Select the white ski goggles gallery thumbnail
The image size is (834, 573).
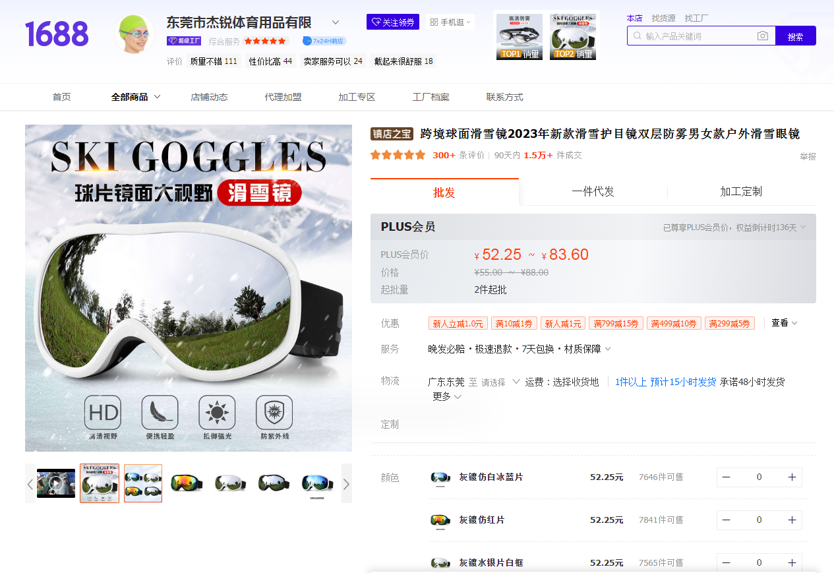pos(100,483)
